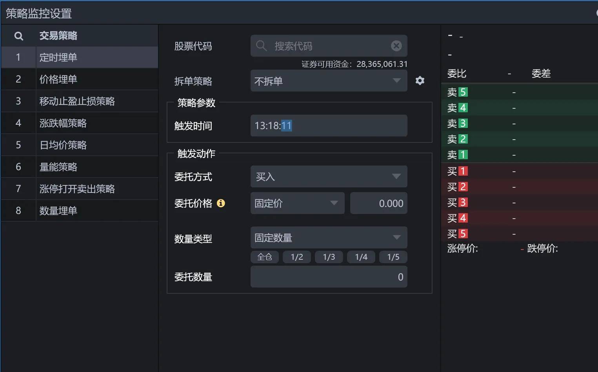Select 定时埋单 strategy
Image resolution: width=598 pixels, height=372 pixels.
(80, 58)
